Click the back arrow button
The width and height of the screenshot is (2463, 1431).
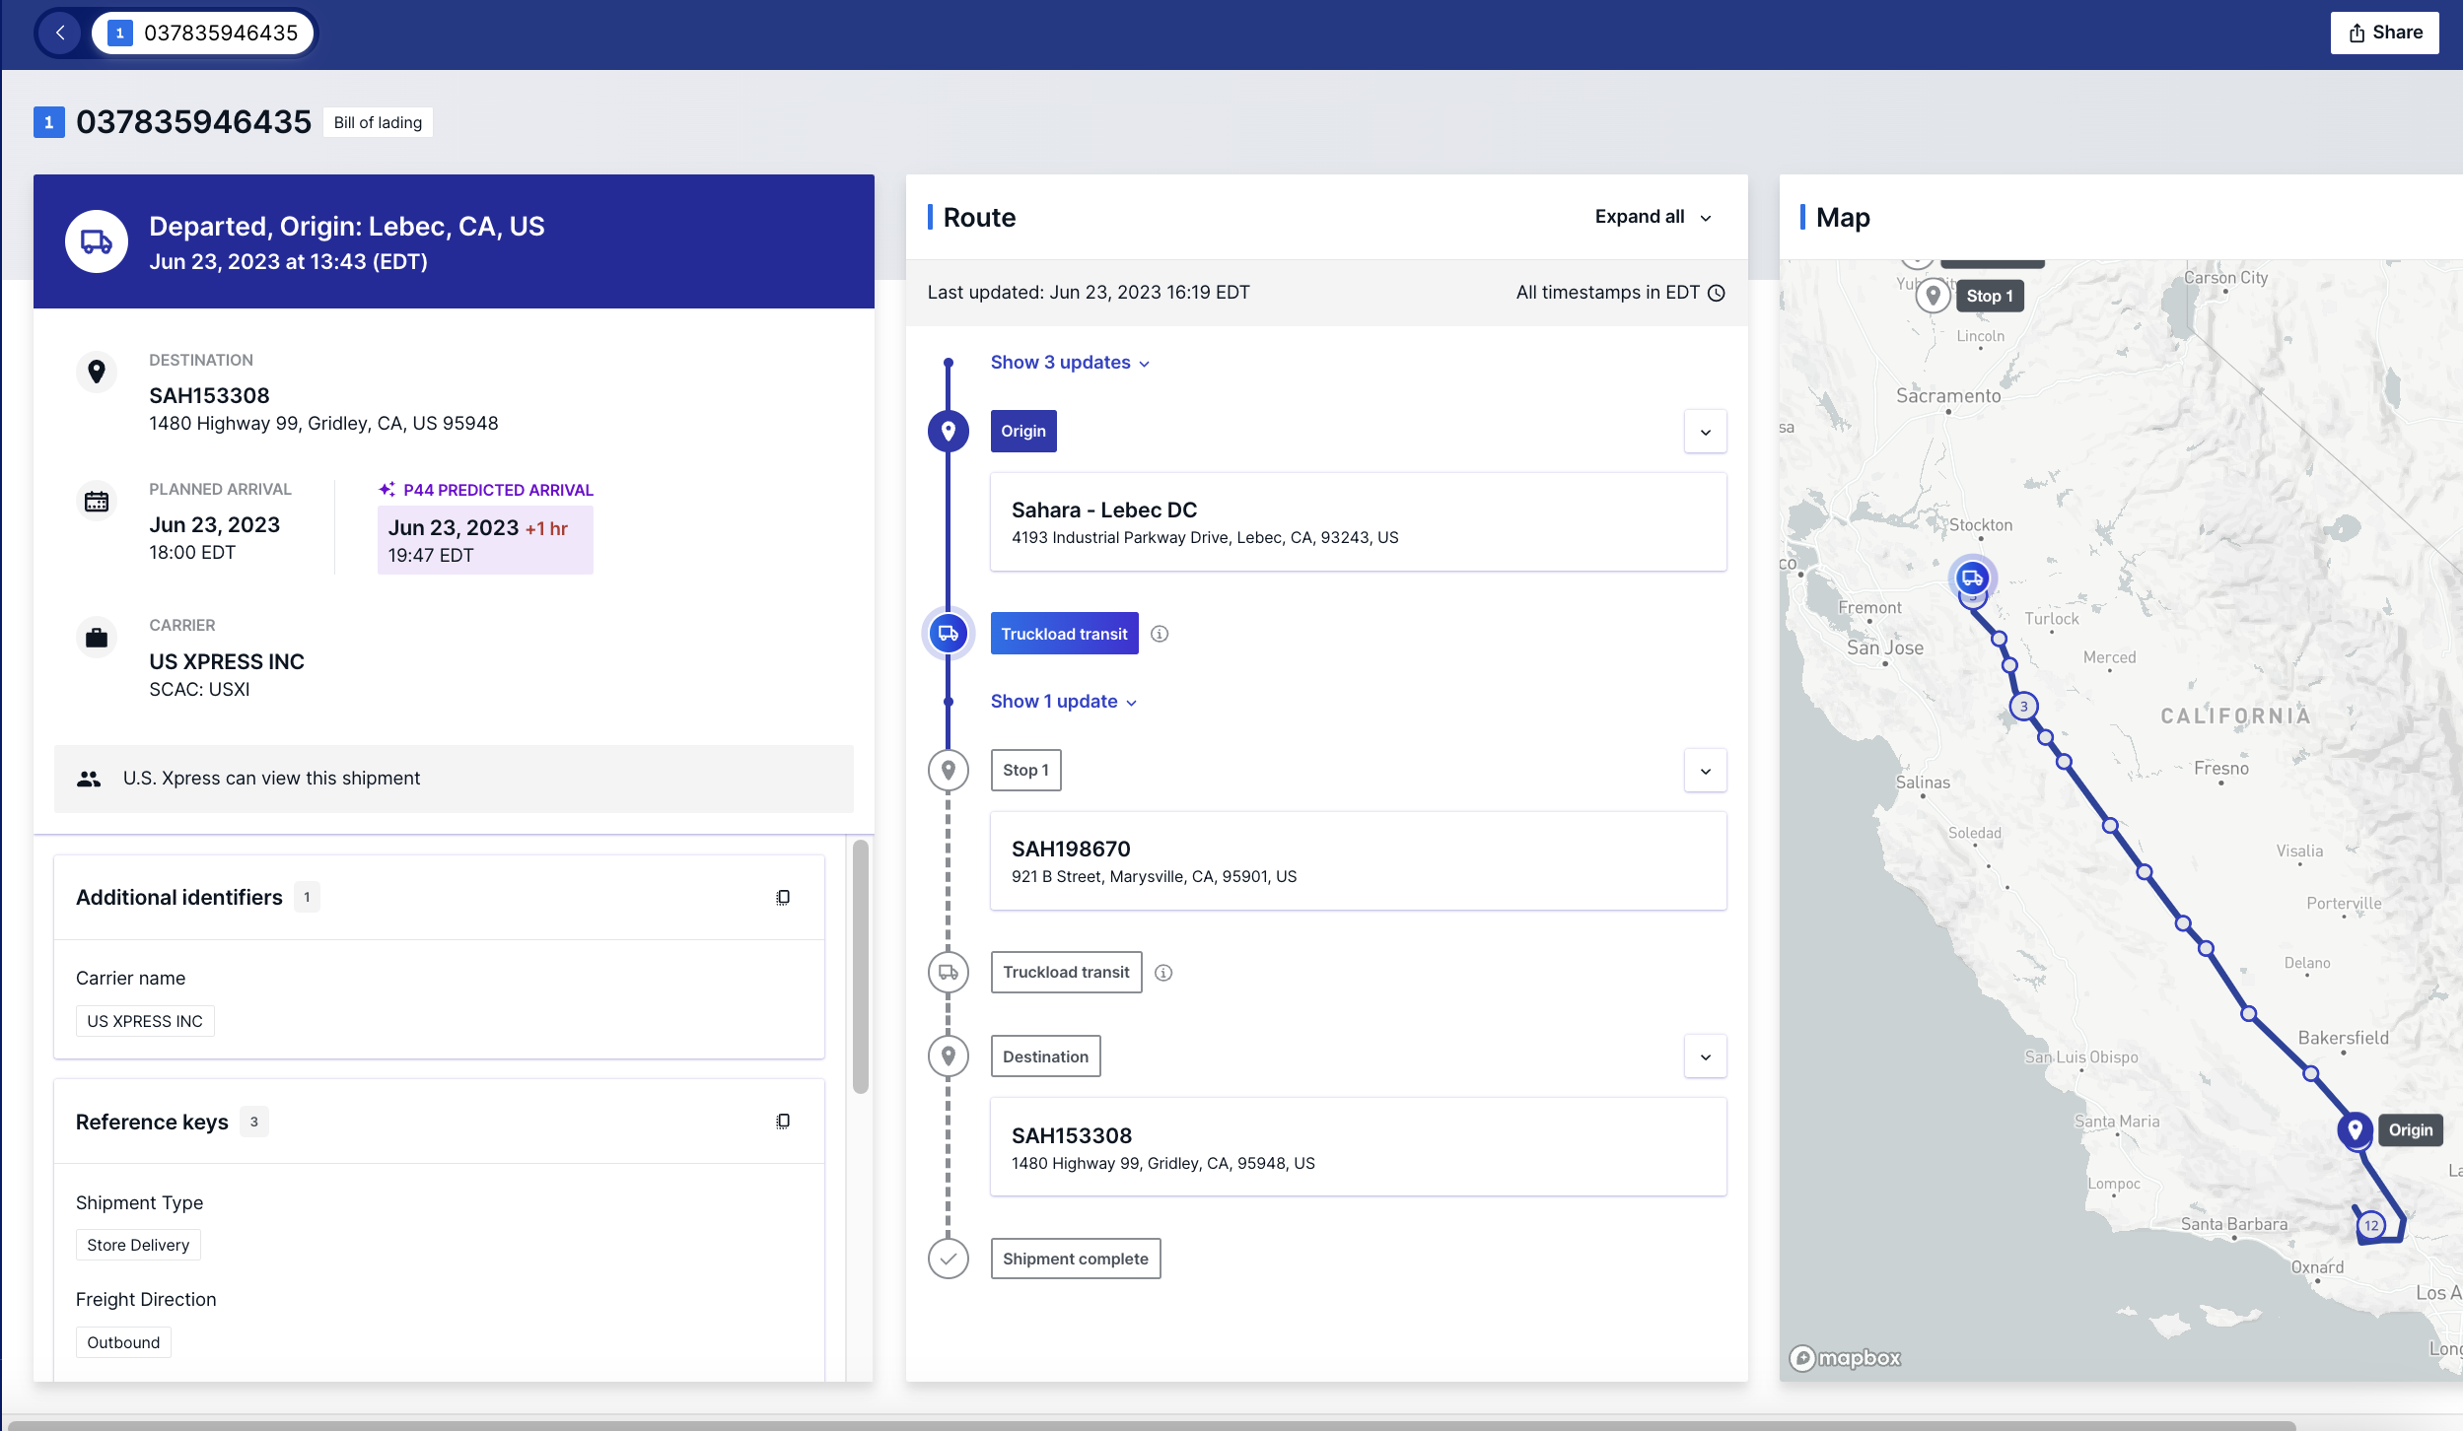[60, 33]
